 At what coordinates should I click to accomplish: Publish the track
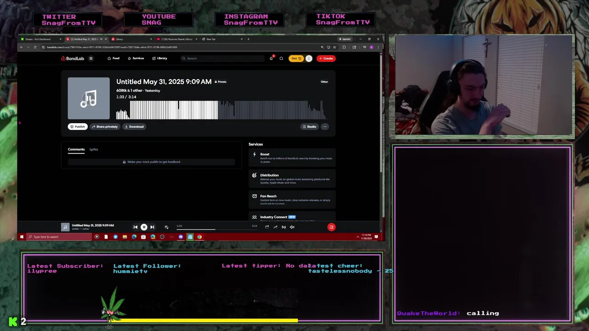78,126
